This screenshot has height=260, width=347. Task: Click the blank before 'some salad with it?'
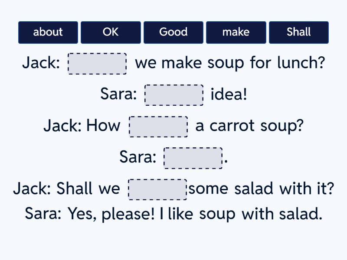[x=157, y=189]
